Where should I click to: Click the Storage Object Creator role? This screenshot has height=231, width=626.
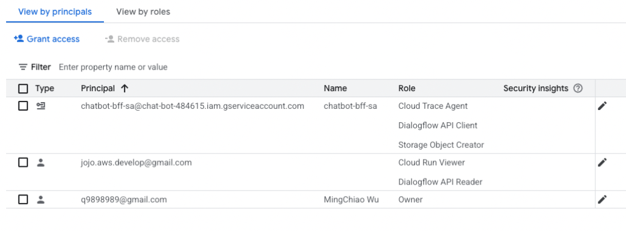click(x=441, y=145)
